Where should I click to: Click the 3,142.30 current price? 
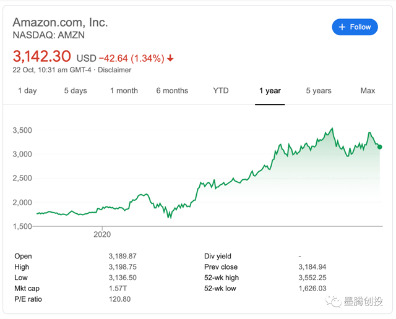[42, 57]
